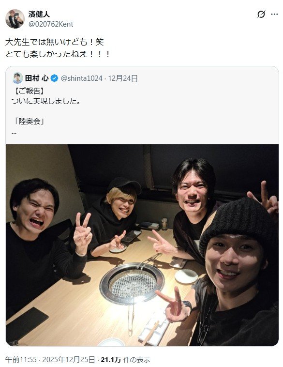The width and height of the screenshot is (283, 367).
Task: Click 田村 心's small profile avatar
Action: point(18,78)
